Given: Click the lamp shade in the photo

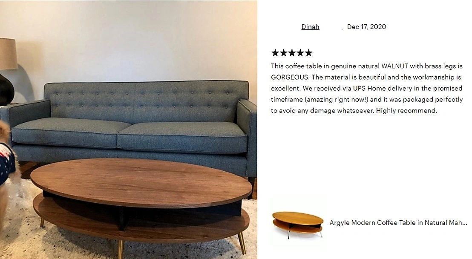Looking at the screenshot, I should click(x=8, y=54).
